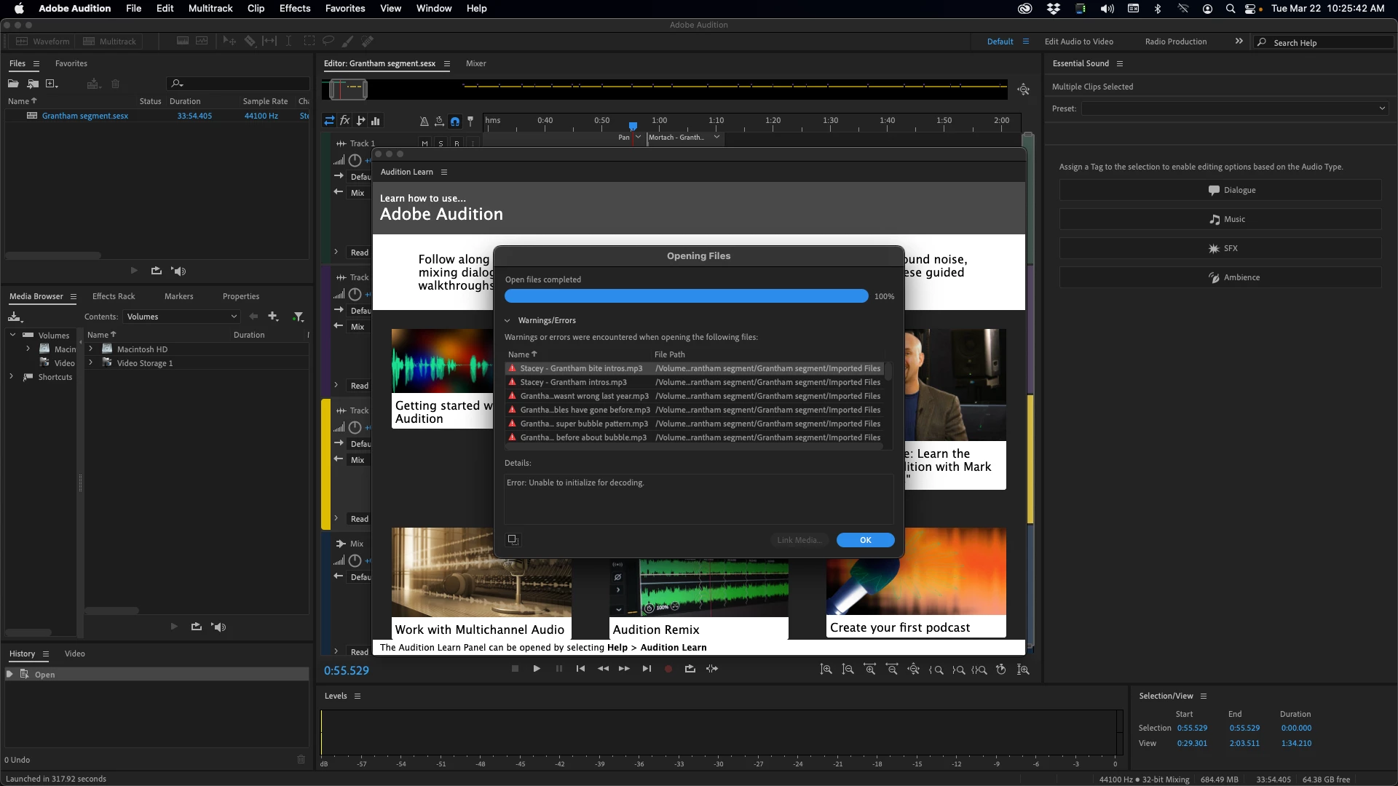Viewport: 1398px width, 786px height.
Task: Toggle Mute (M) on Track 1
Action: [x=424, y=143]
